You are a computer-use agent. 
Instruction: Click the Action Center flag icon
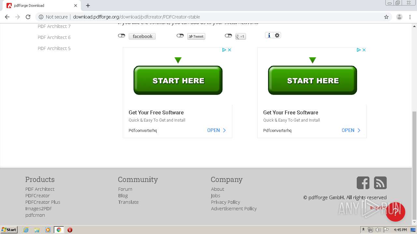(386, 230)
